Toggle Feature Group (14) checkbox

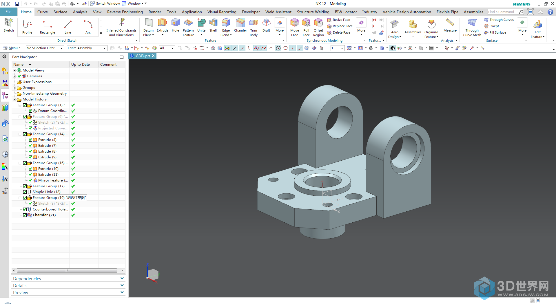25,134
